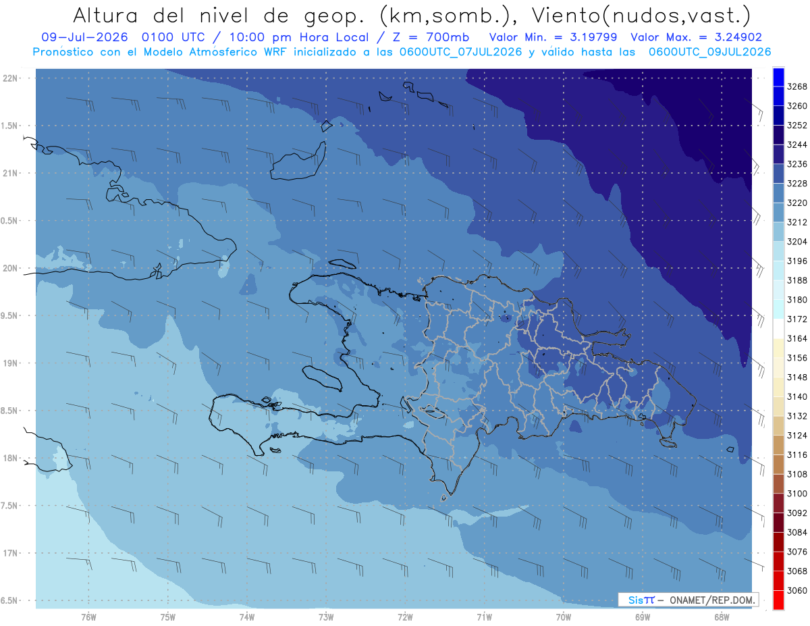Click the '70W' longitude label
The width and height of the screenshot is (810, 626).
pos(564,617)
